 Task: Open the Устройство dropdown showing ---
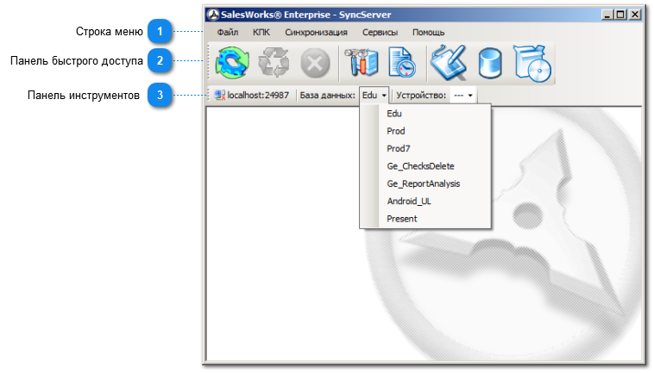click(x=463, y=96)
